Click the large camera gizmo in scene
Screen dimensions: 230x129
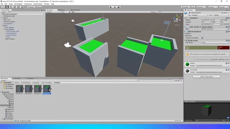[x=68, y=45]
